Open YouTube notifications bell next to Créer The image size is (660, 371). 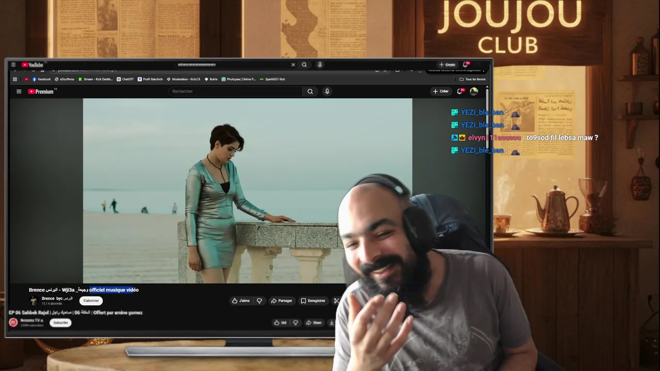(x=460, y=91)
